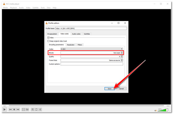This screenshot has height=114, width=173.
Task: Open the Video menu
Action: point(28,7)
